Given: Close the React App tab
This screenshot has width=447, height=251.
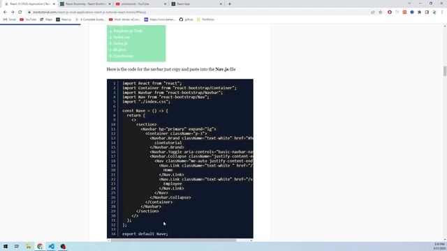Looking at the screenshot, I should coord(221,4).
